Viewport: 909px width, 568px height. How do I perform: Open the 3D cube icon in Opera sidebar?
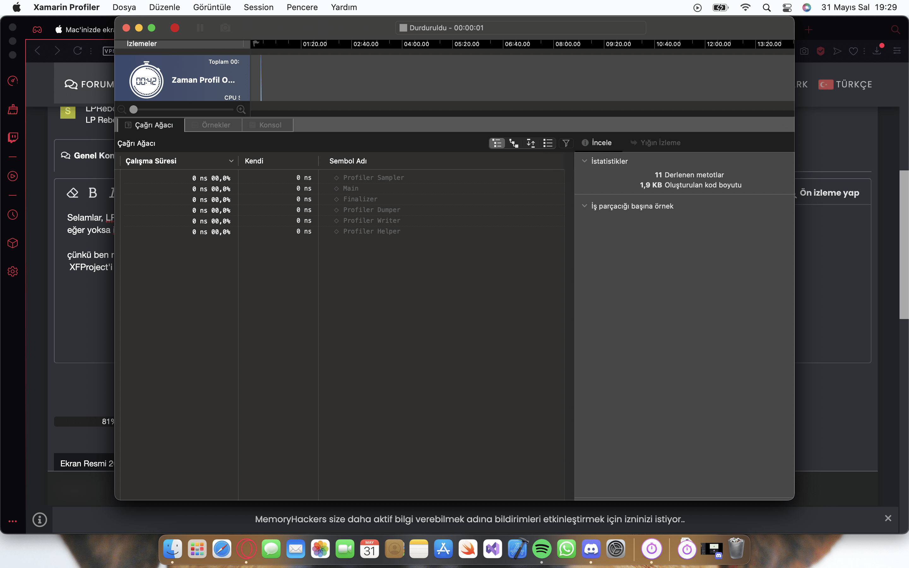(13, 243)
